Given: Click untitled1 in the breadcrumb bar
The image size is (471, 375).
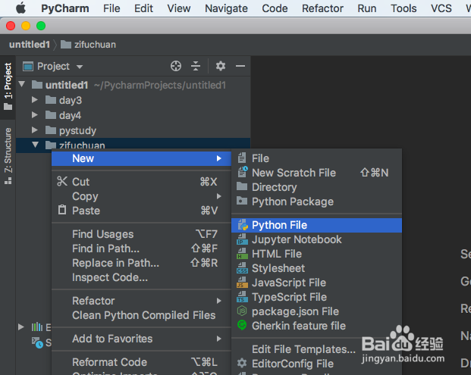Looking at the screenshot, I should (30, 45).
